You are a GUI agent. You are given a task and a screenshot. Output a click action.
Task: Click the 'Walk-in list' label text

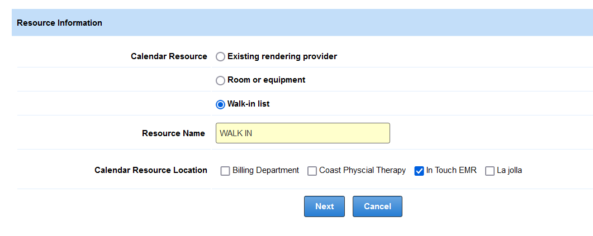pos(248,104)
